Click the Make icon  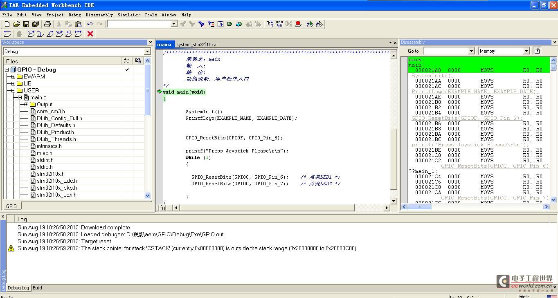[279, 24]
